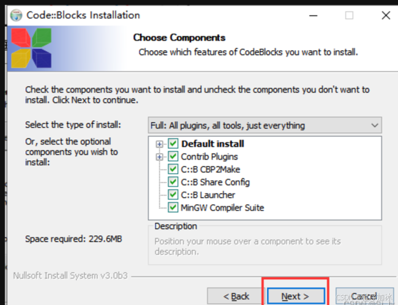Click the install type combo box text
Screen dimensions: 398x305
point(228,125)
